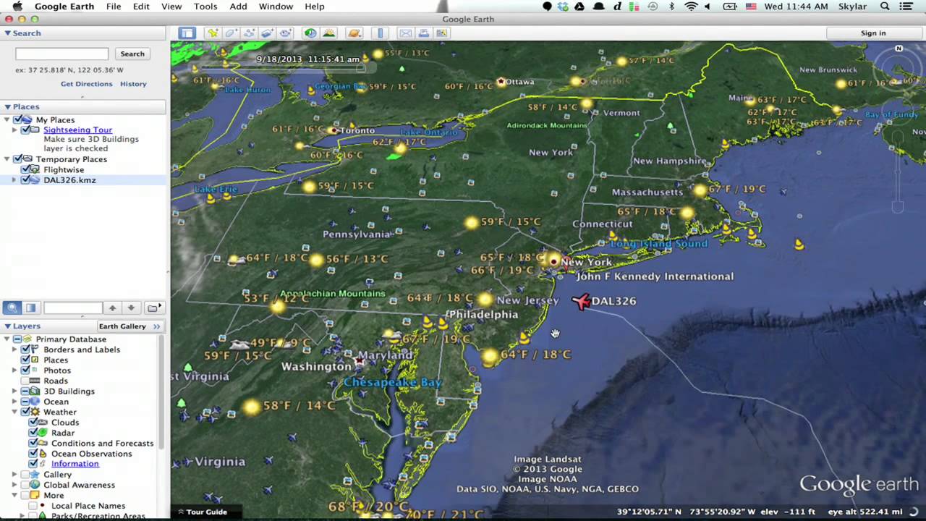Click the Places panel search magnifier button
This screenshot has height=521, width=926.
pos(12,308)
